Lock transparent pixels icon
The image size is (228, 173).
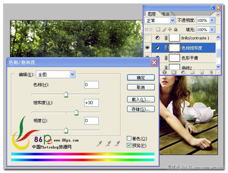pyautogui.click(x=158, y=29)
